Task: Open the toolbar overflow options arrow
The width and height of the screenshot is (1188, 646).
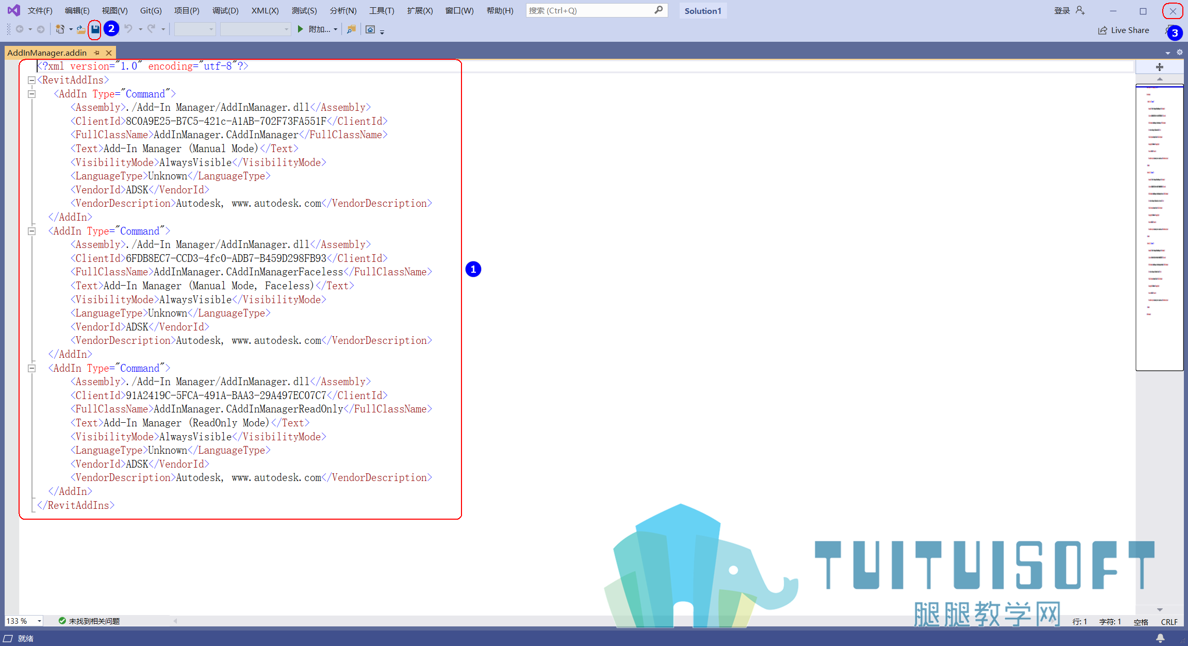Action: pos(382,32)
